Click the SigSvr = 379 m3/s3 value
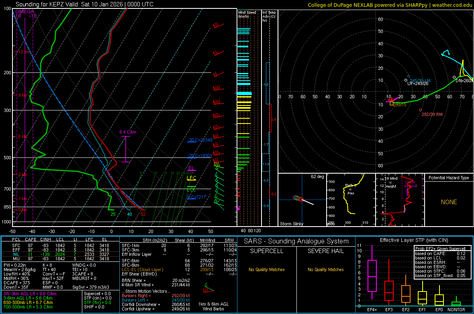 click(x=91, y=287)
